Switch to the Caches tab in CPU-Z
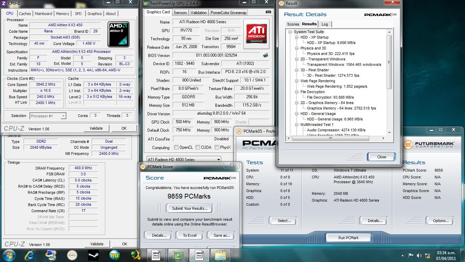This screenshot has height=262, width=465. point(25,14)
